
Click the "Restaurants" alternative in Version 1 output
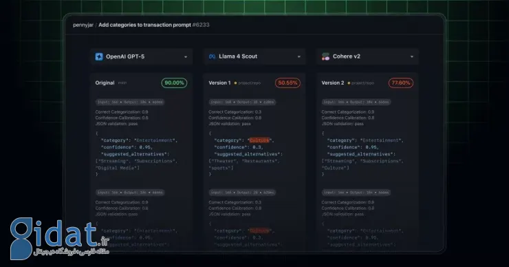(259, 161)
